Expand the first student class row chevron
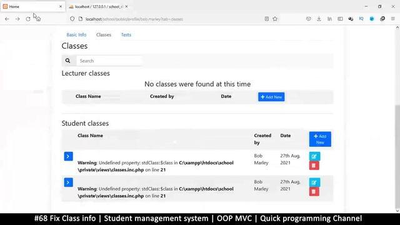Viewport: 400px width, 225px height. pyautogui.click(x=68, y=156)
